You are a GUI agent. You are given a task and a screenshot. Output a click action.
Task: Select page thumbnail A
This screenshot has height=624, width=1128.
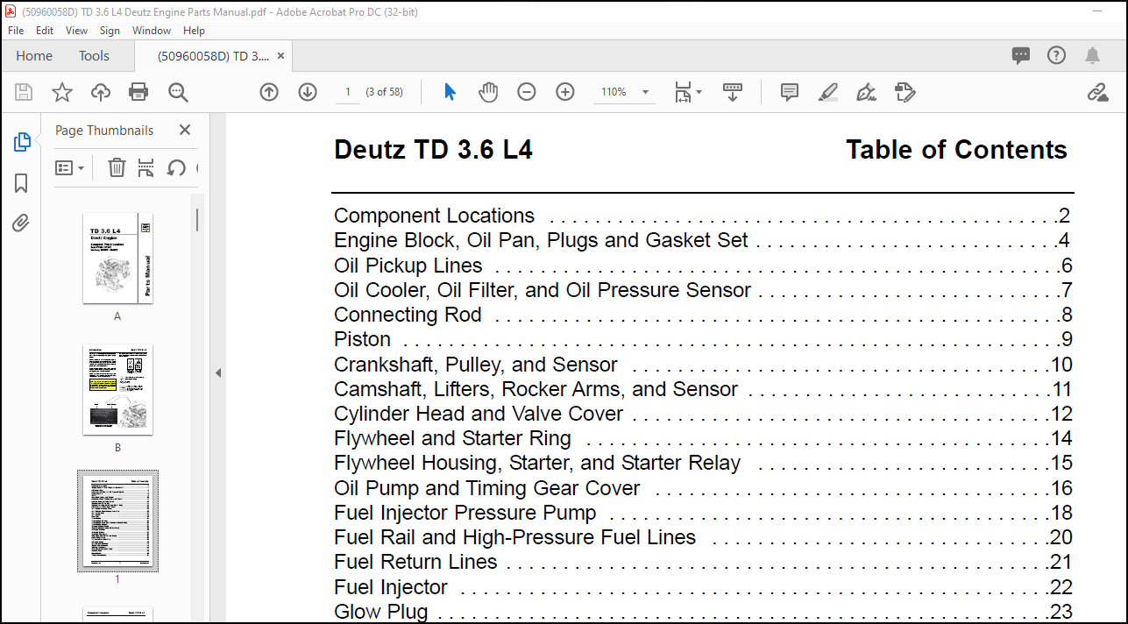pyautogui.click(x=117, y=259)
